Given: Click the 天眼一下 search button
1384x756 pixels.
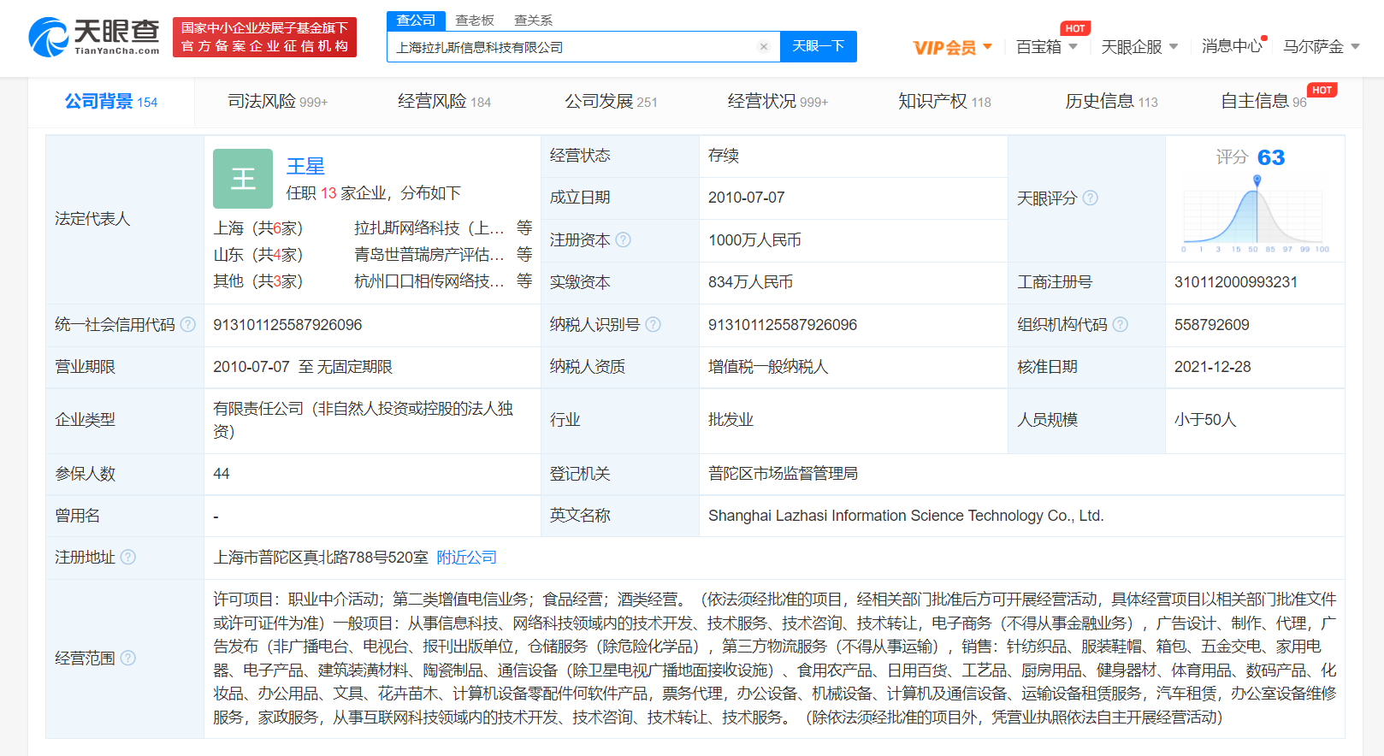Looking at the screenshot, I should point(818,47).
